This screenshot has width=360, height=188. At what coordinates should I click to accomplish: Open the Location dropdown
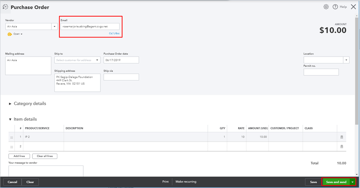click(x=346, y=60)
